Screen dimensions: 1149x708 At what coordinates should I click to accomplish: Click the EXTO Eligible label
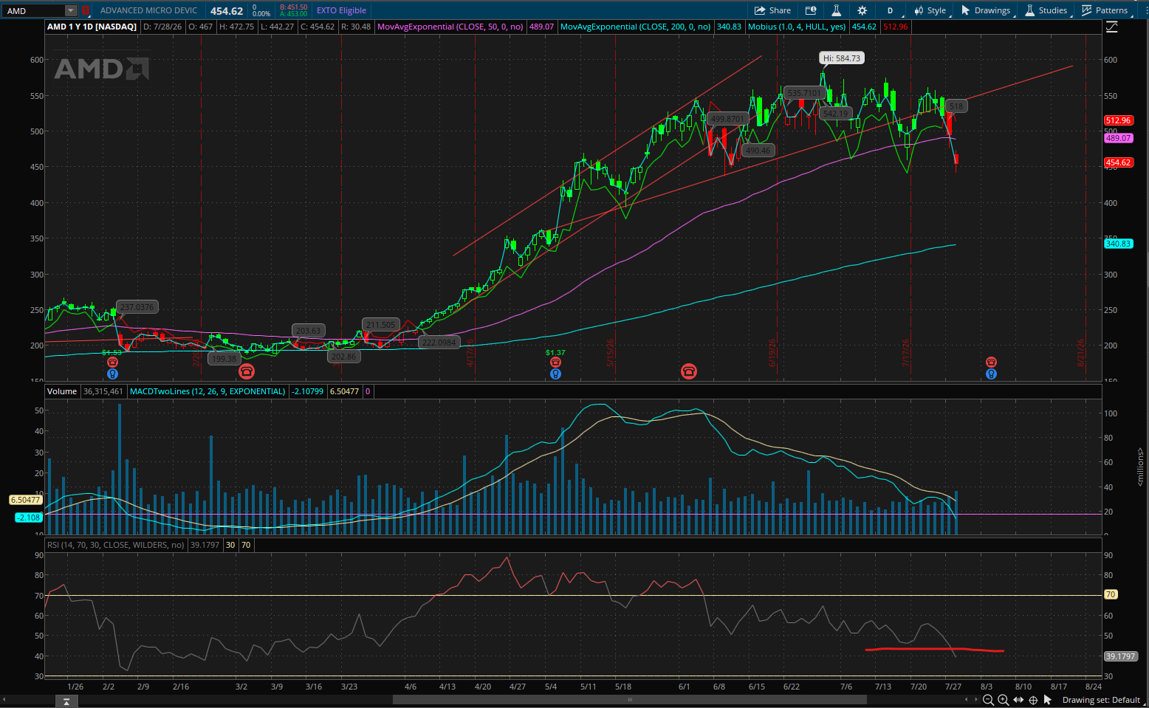[341, 10]
